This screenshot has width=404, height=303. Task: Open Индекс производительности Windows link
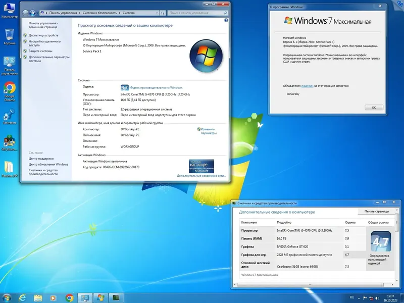(x=157, y=87)
